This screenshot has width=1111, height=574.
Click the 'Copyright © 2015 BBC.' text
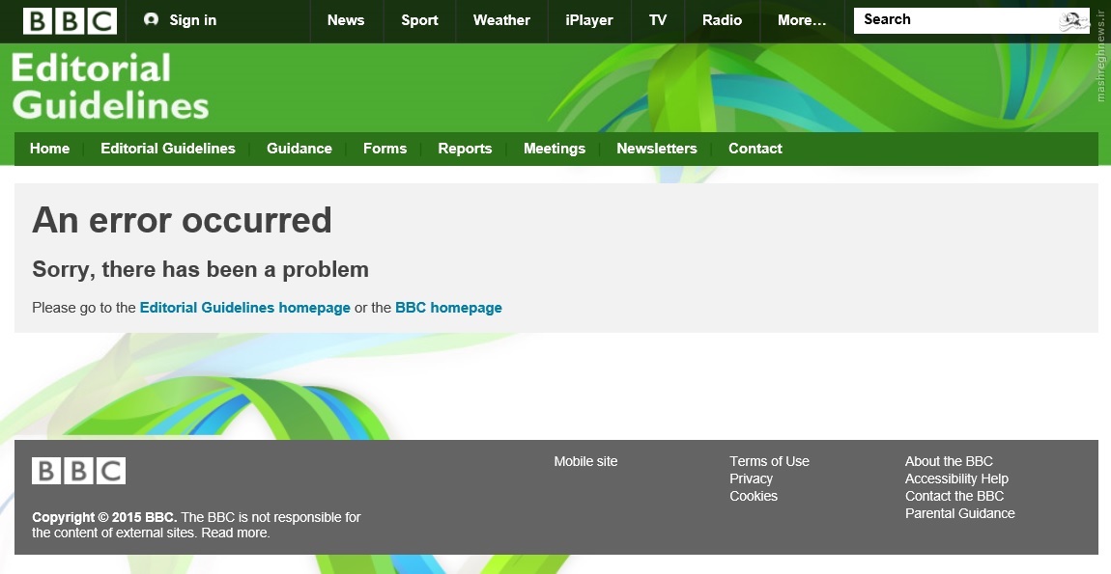point(105,517)
